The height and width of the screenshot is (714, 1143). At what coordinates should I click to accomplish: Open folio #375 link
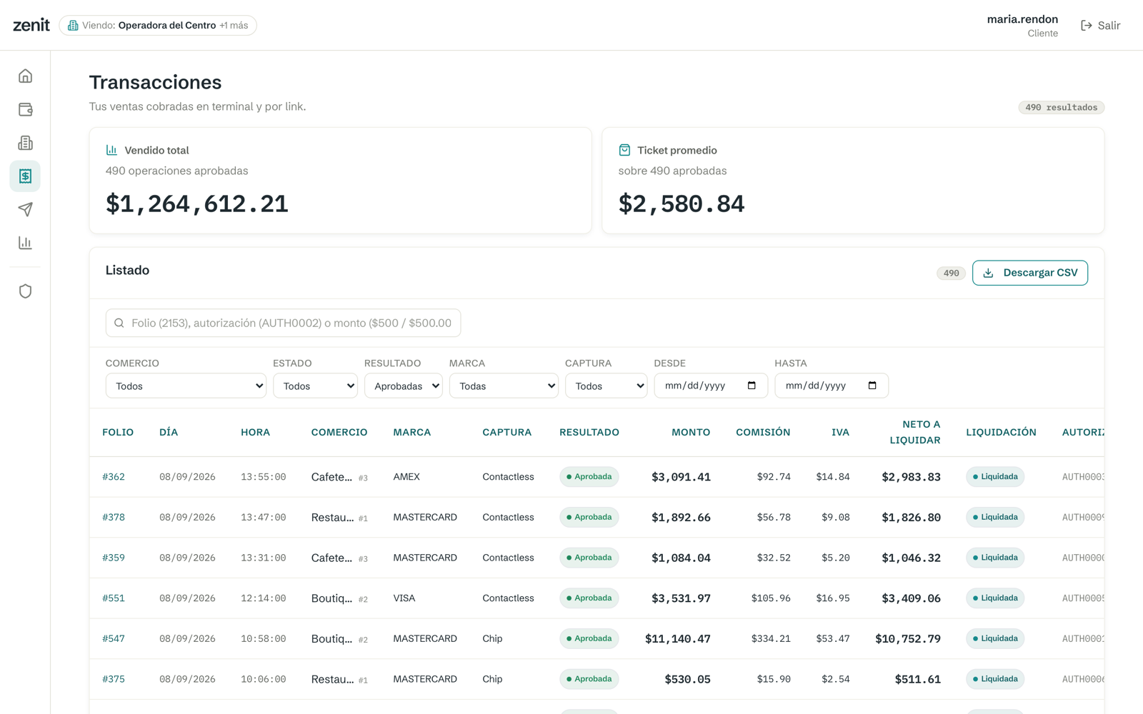[114, 679]
